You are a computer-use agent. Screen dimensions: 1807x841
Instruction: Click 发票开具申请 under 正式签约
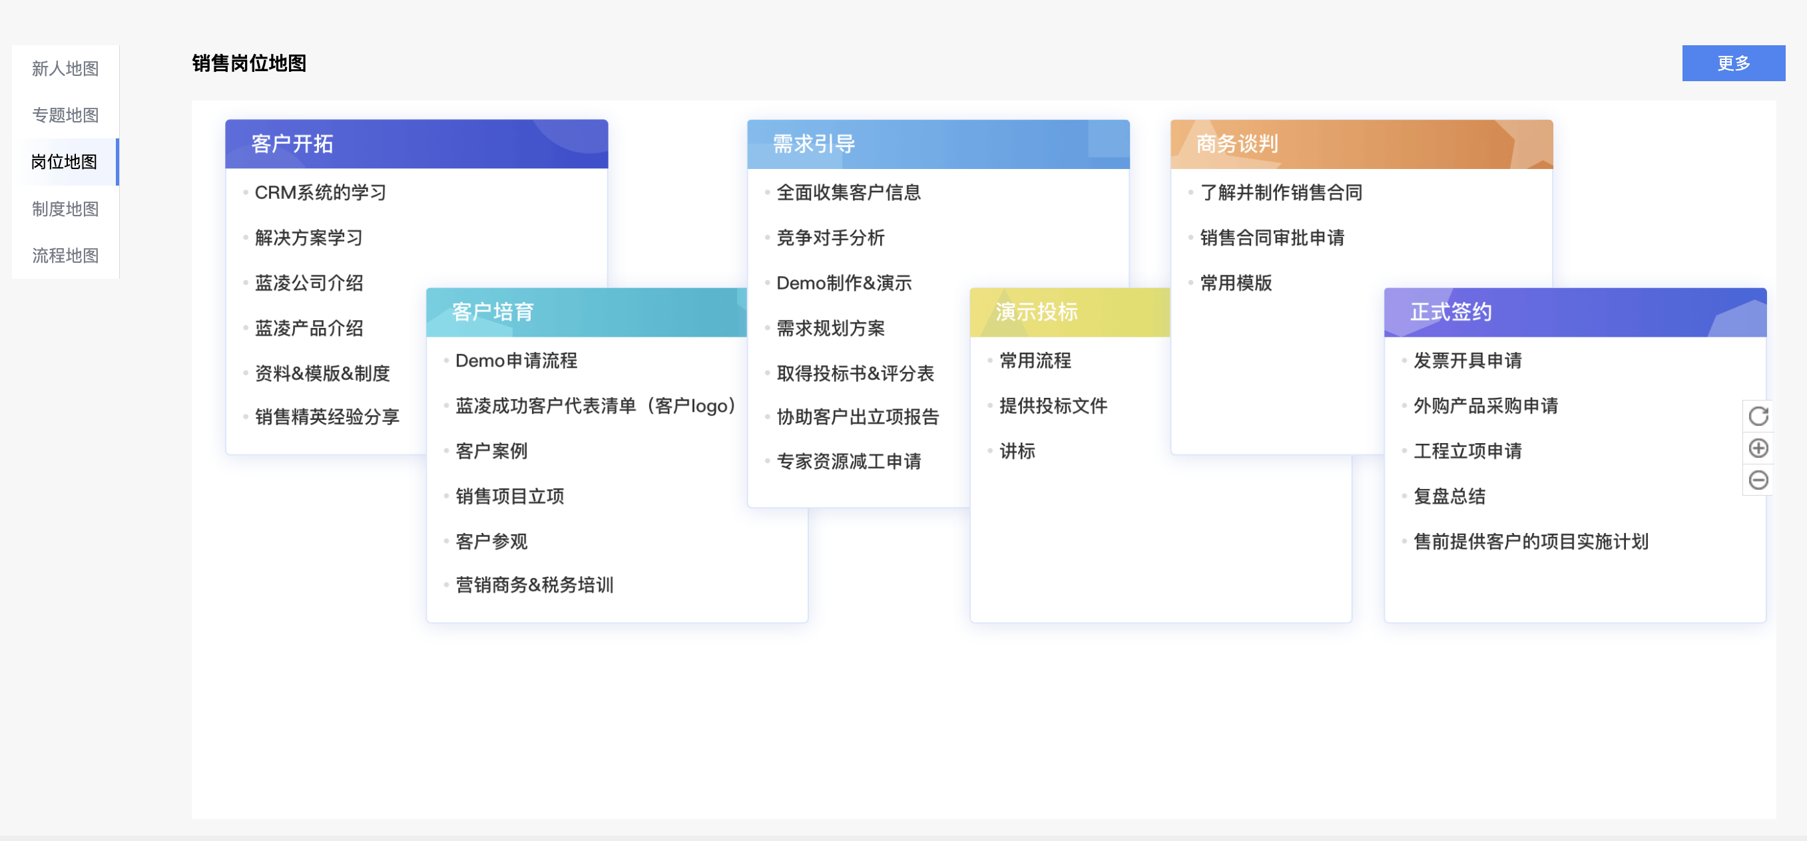click(1467, 361)
